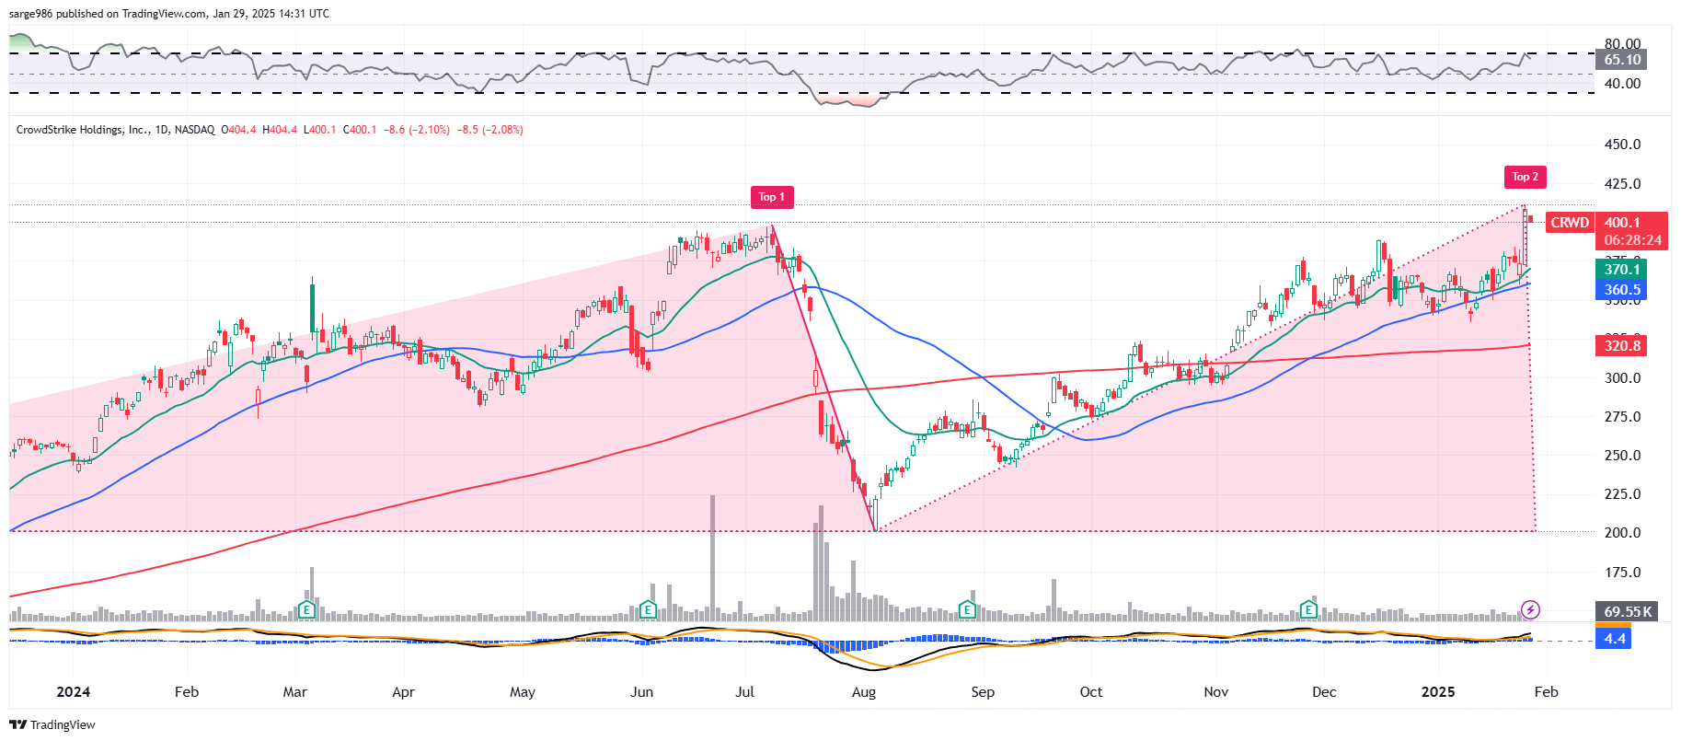Click the 200.0 price axis label
This screenshot has width=1681, height=741.
1622,533
